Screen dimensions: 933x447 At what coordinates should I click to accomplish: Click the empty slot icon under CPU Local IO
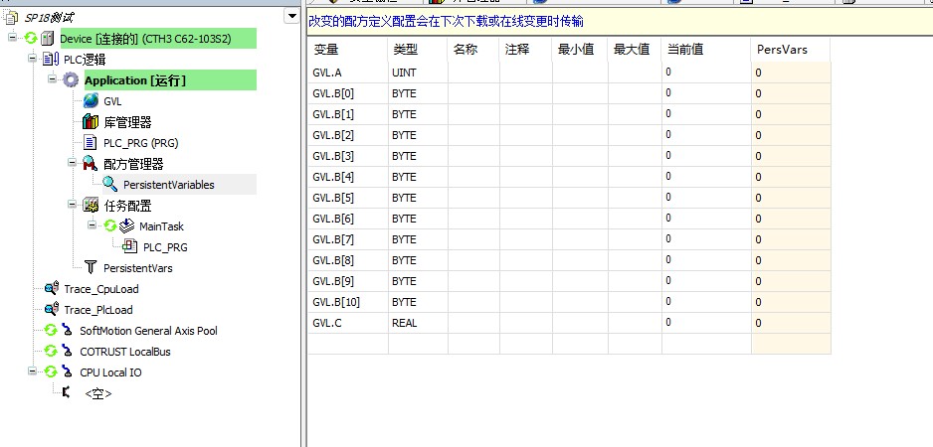coord(66,392)
